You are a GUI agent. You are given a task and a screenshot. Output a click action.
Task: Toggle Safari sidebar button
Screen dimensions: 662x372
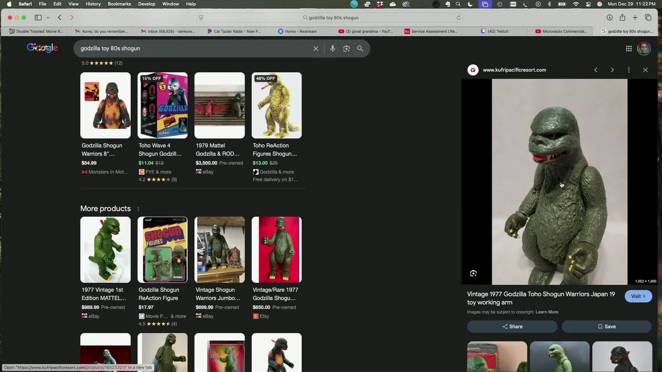[38, 18]
